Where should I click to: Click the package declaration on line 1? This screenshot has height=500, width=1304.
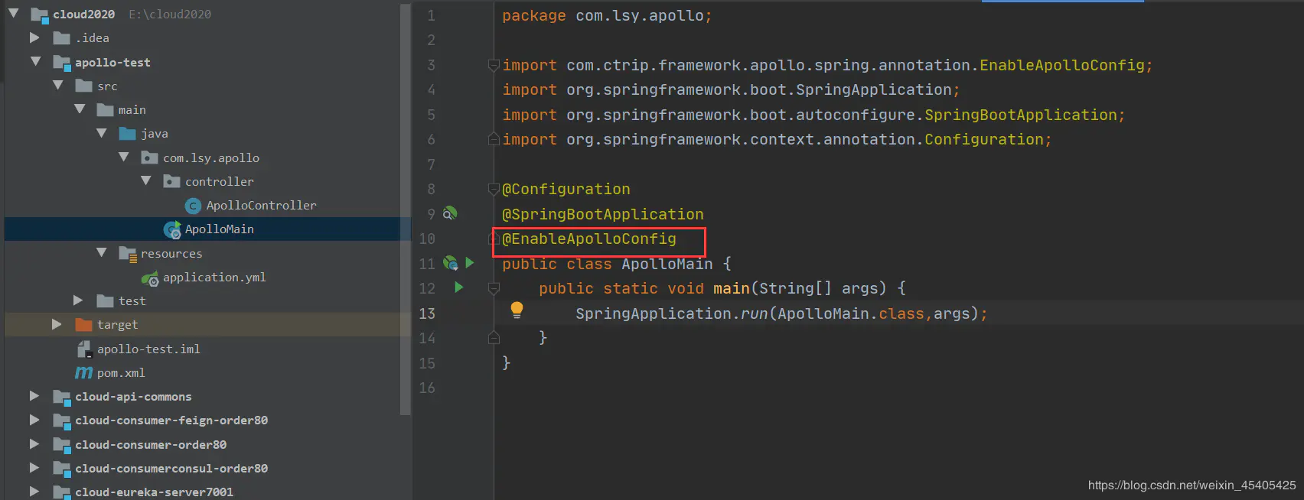(607, 15)
